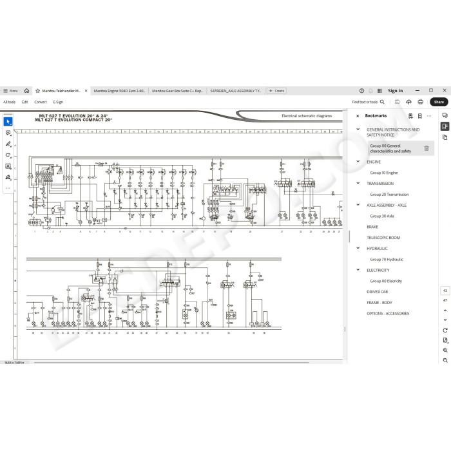Image resolution: width=451 pixels, height=451 pixels.
Task: Open the TELESCOPIC BOOM bookmark
Action: [x=383, y=238]
